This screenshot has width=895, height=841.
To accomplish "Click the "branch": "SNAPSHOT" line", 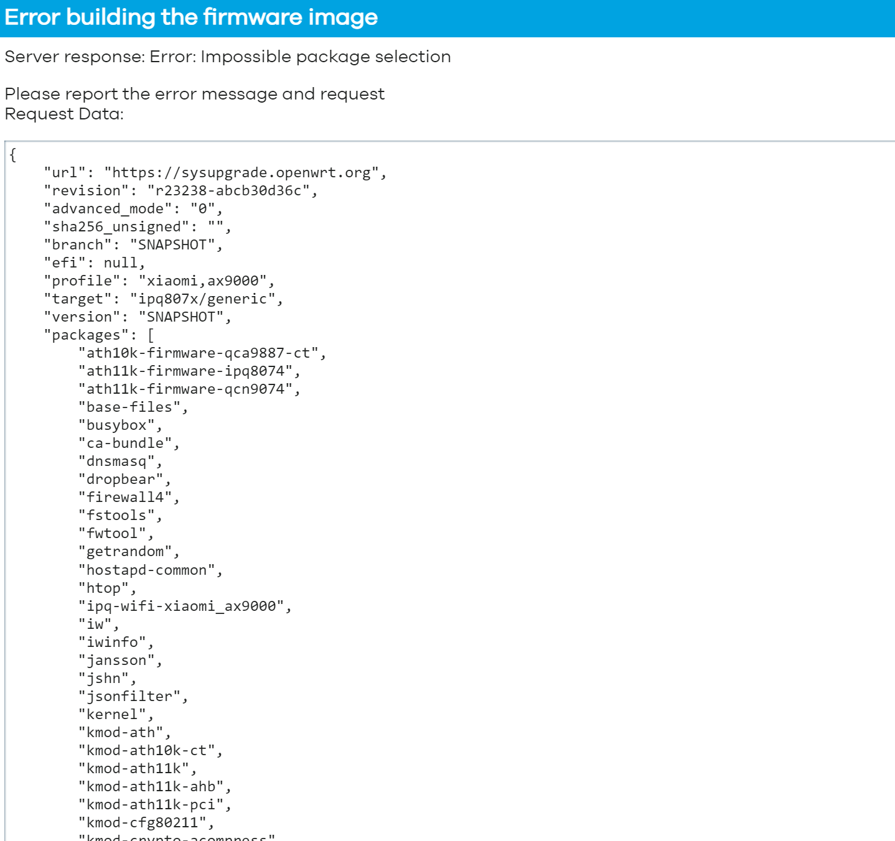I will (x=133, y=245).
